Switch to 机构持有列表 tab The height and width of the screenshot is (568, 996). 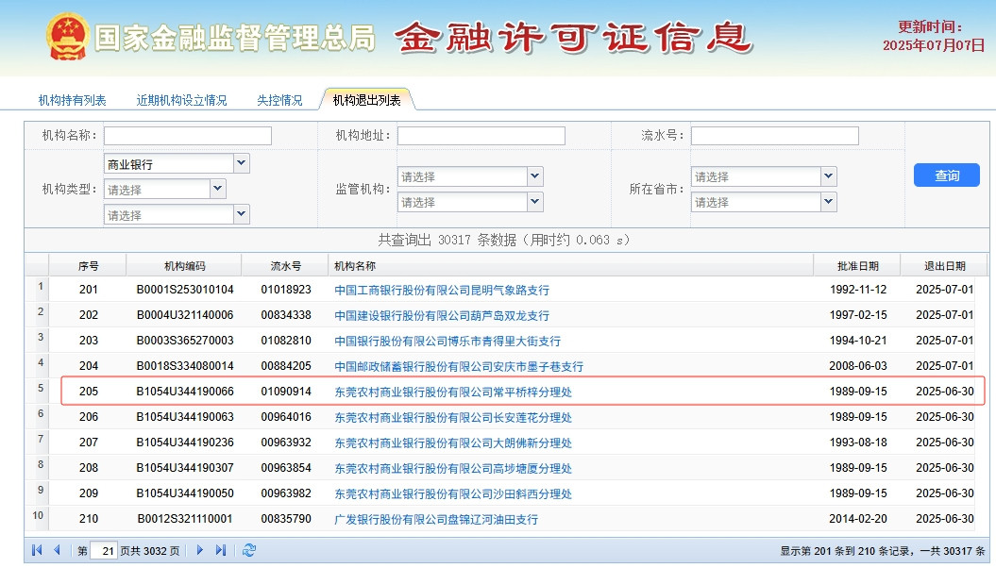coord(72,100)
